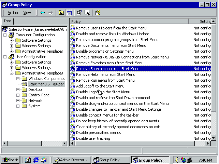Expand the Control Panel folder
Screen dimensions: 219x164
[x=18, y=95]
